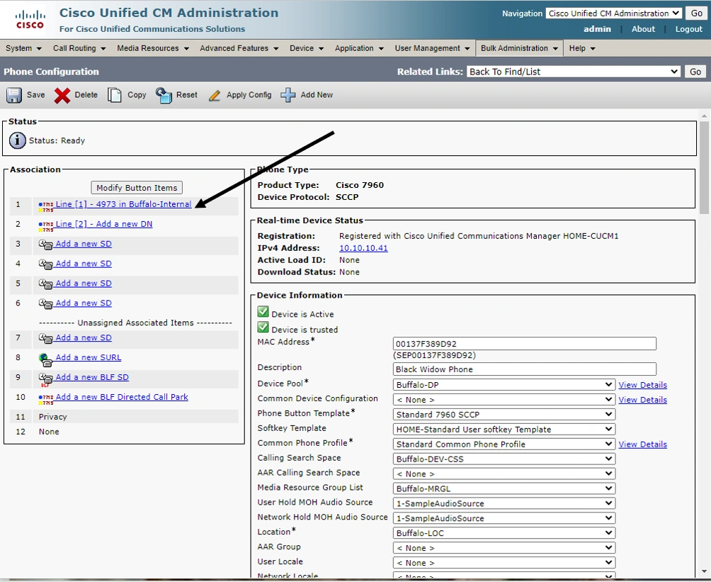
Task: Click the BLF Directed Call Park icon
Action: [x=46, y=399]
